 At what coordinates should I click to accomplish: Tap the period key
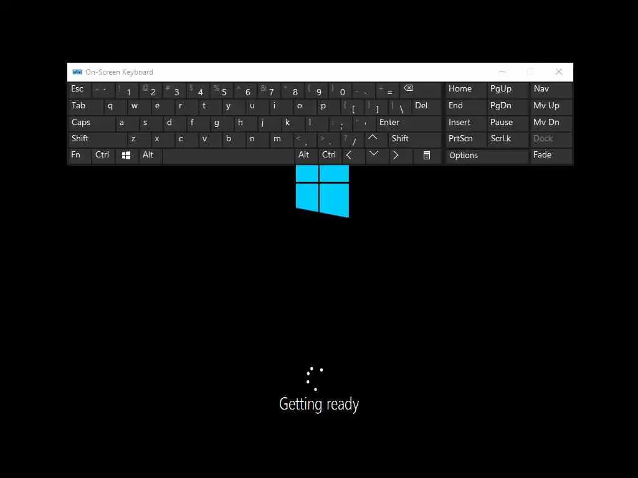(x=328, y=139)
